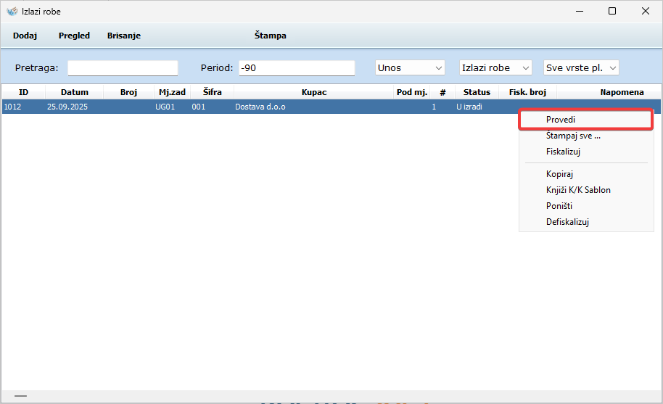Expand the Sve vrste pl. dropdown
663x404 pixels.
[x=581, y=67]
